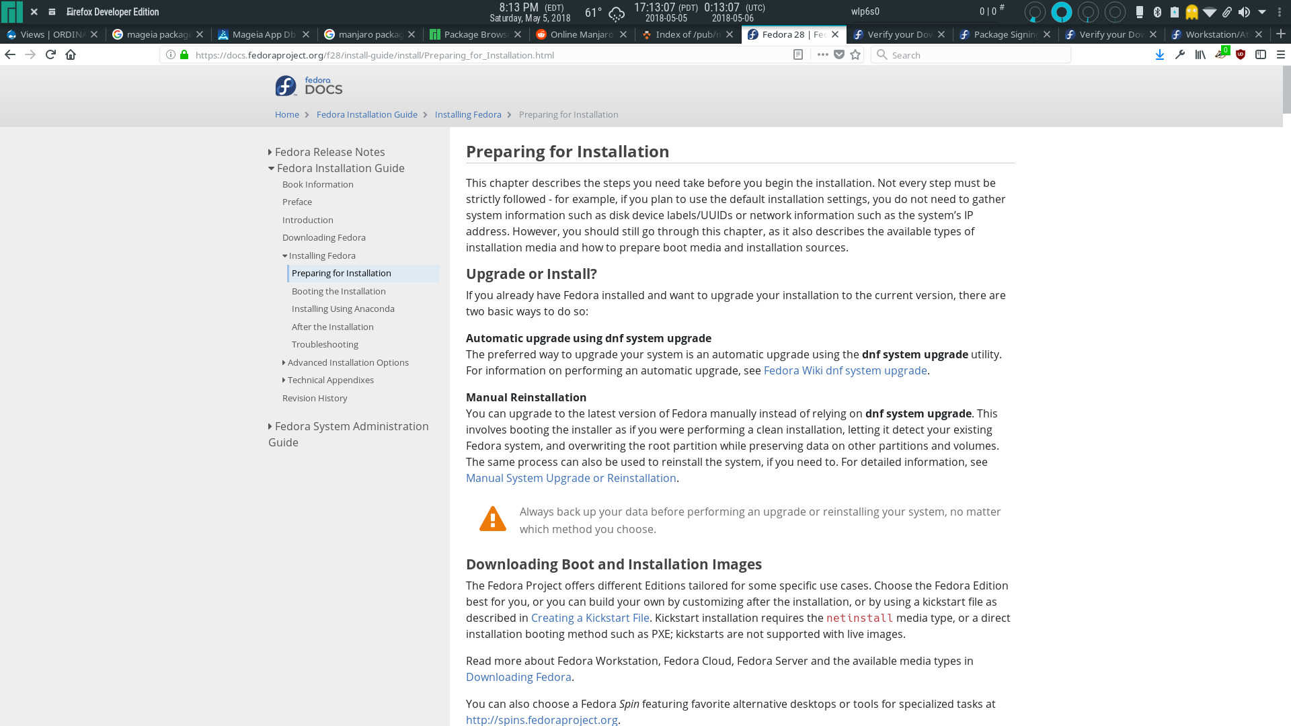Image resolution: width=1291 pixels, height=726 pixels.
Task: Reload the current page
Action: 50,54
